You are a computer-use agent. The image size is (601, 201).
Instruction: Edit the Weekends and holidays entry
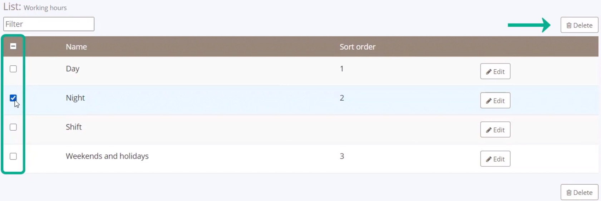point(495,159)
